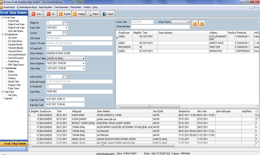Click the left panel overflow chevron at bottom

26,149
